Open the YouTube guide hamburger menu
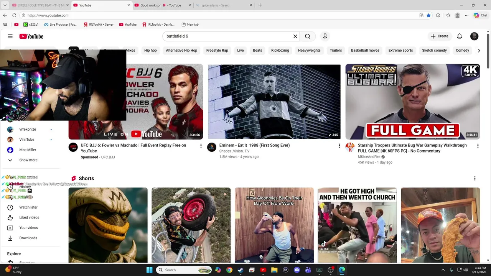 click(x=10, y=36)
